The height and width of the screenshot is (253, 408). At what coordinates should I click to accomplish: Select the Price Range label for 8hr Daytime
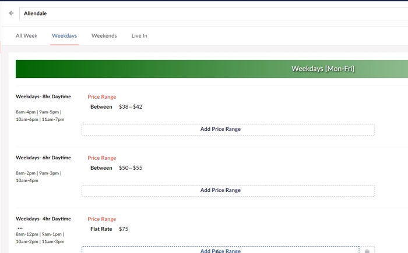pos(102,97)
